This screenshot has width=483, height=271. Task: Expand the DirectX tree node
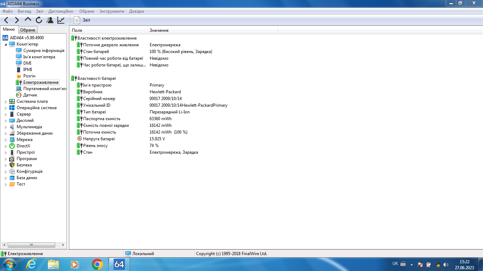[x=6, y=146]
